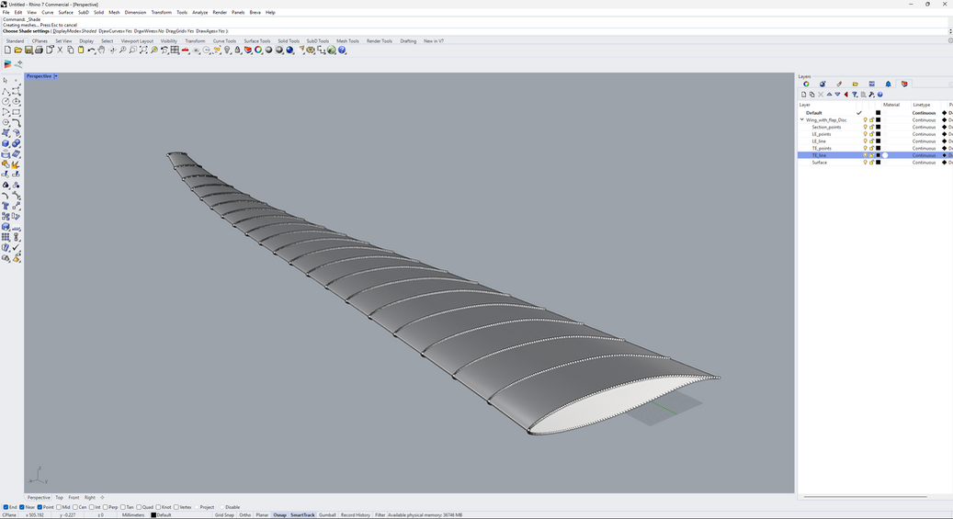Open the Analyze menu
Image resolution: width=953 pixels, height=519 pixels.
(200, 12)
